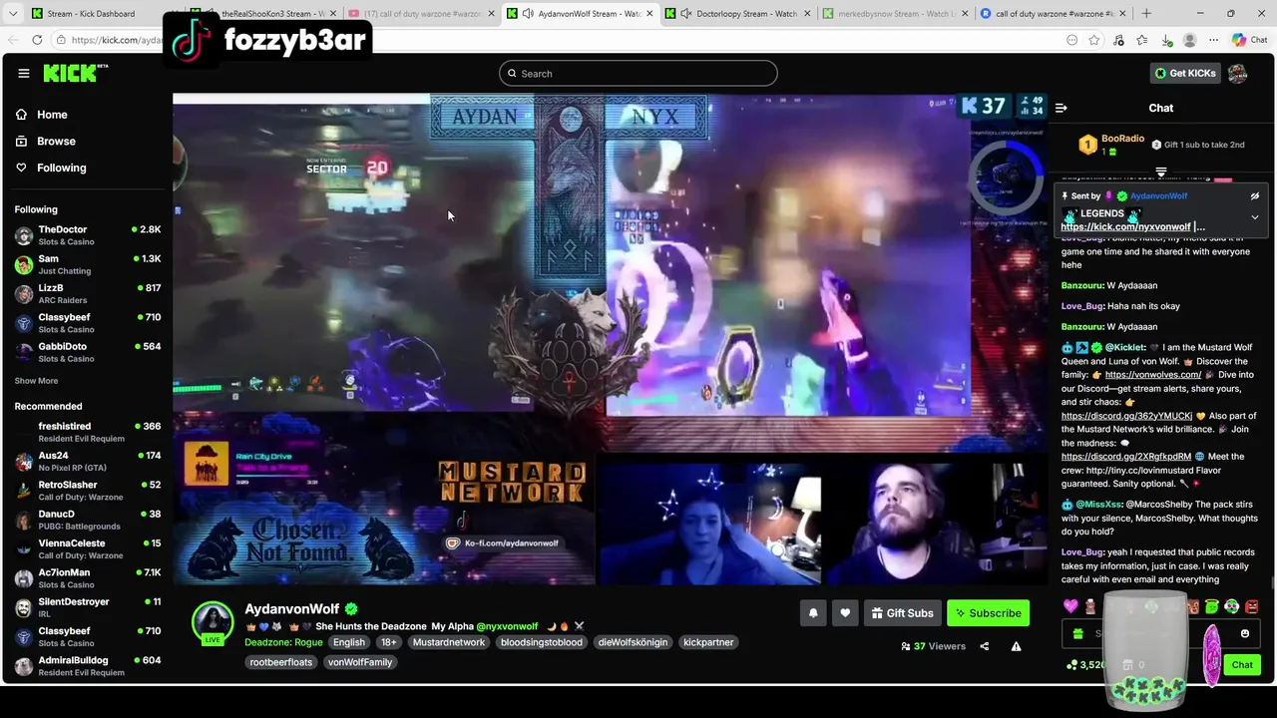This screenshot has width=1277, height=718.
Task: Expand pinned LEGENDS message chevron
Action: point(1255,216)
